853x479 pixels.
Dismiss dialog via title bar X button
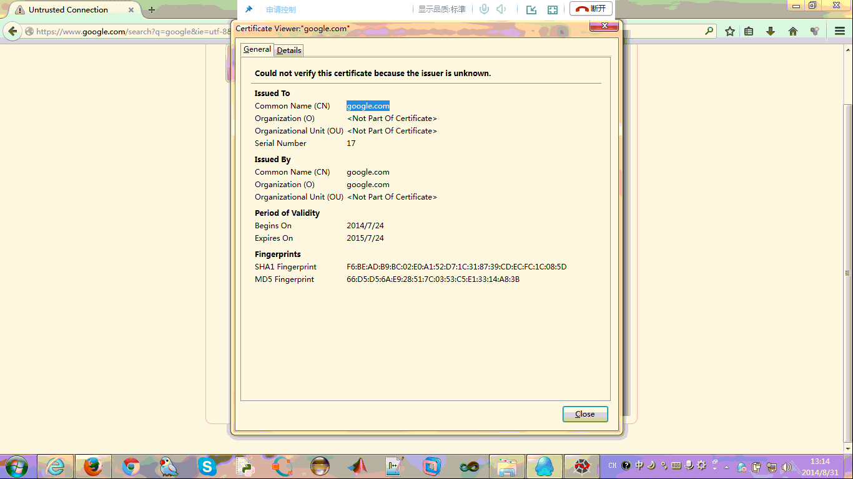pyautogui.click(x=604, y=26)
